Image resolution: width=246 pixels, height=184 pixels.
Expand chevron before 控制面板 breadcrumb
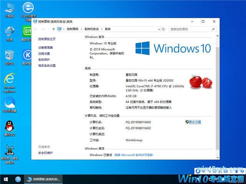[64, 29]
